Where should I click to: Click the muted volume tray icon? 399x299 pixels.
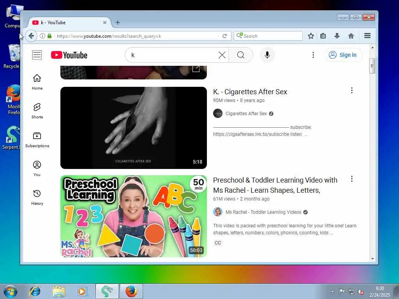(360, 292)
